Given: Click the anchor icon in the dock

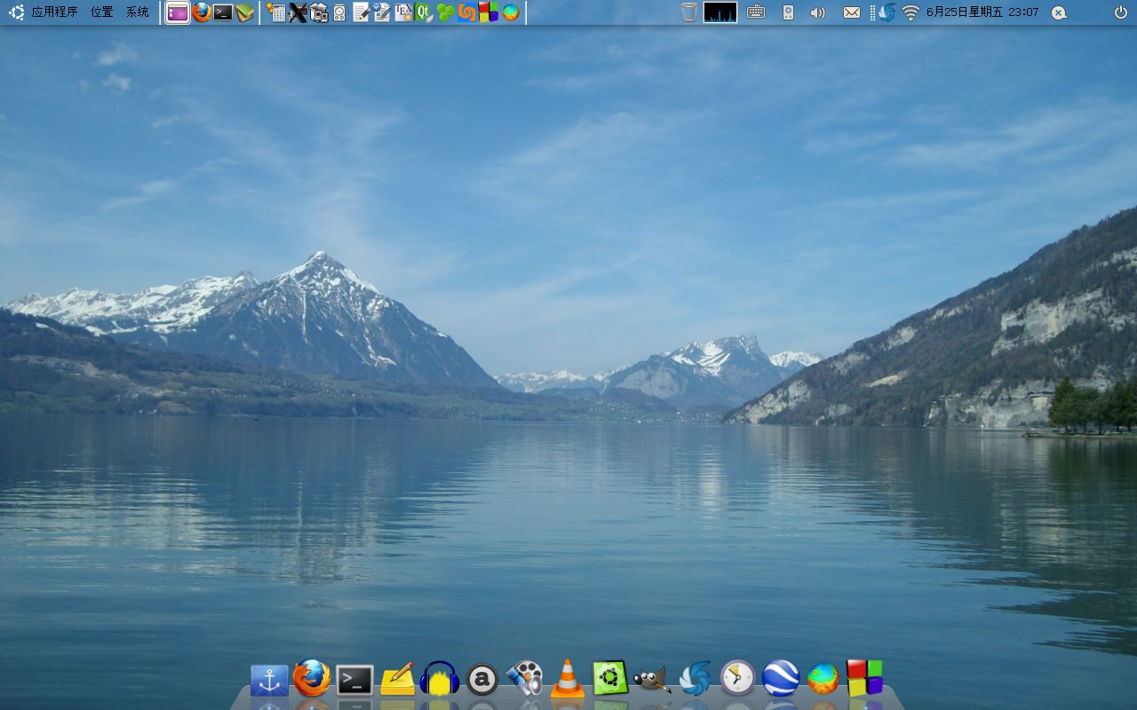Looking at the screenshot, I should (269, 681).
